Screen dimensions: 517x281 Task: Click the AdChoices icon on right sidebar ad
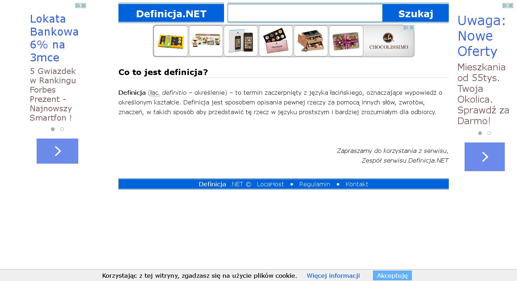coord(505,6)
